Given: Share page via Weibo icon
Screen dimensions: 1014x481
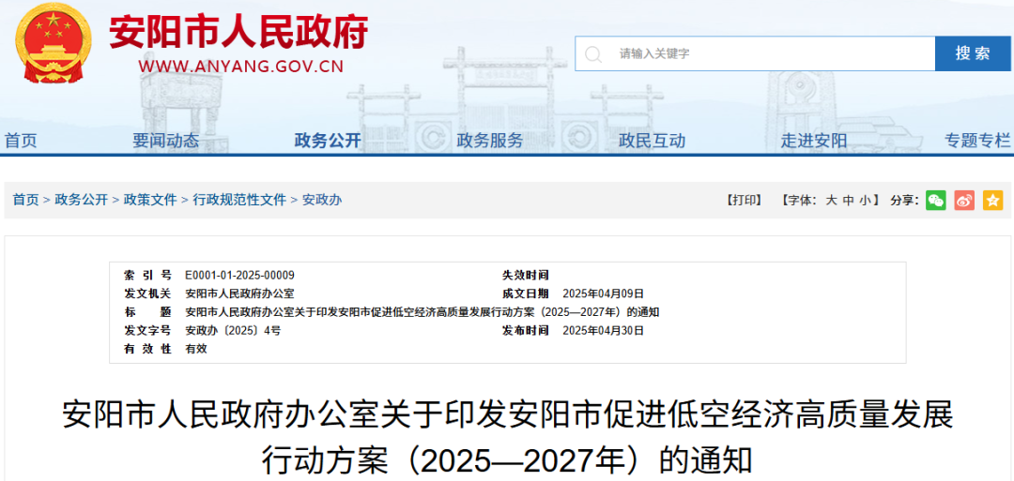Looking at the screenshot, I should pyautogui.click(x=964, y=200).
